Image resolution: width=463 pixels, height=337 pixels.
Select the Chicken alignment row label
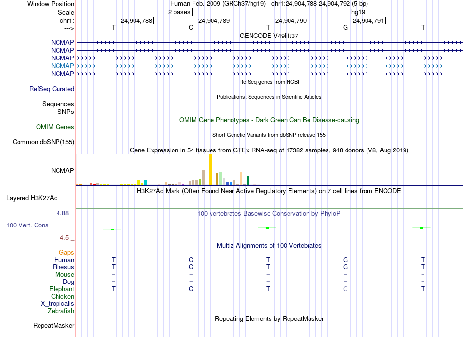click(62, 296)
